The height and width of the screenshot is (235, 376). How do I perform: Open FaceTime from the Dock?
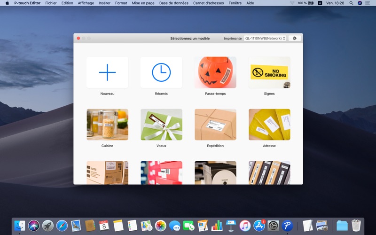pos(189,226)
